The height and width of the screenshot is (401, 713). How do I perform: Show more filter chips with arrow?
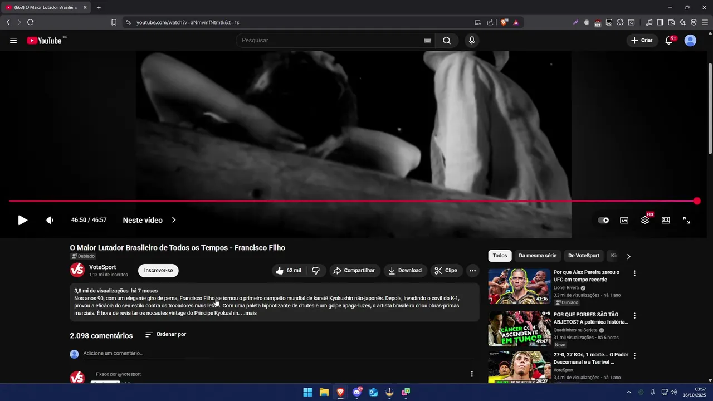pos(629,256)
